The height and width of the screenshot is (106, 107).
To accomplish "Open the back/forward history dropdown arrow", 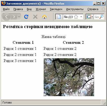I will (x=19, y=17).
